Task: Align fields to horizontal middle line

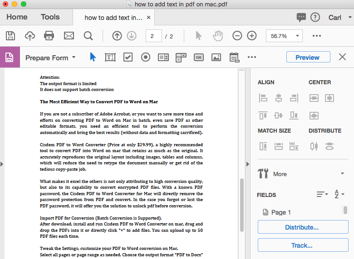Action: (x=278, y=115)
